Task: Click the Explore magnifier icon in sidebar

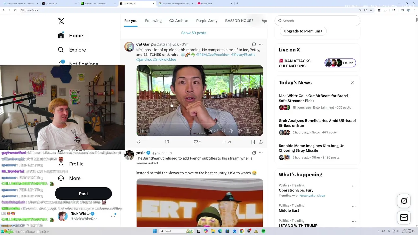Action: click(x=61, y=50)
